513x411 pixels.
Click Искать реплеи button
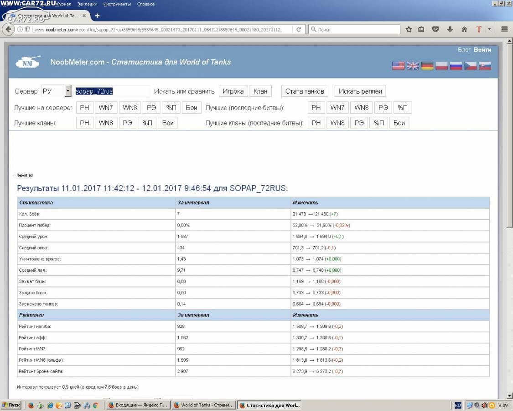pyautogui.click(x=360, y=91)
